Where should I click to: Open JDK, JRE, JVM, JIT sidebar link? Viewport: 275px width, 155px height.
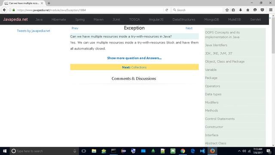click(219, 53)
